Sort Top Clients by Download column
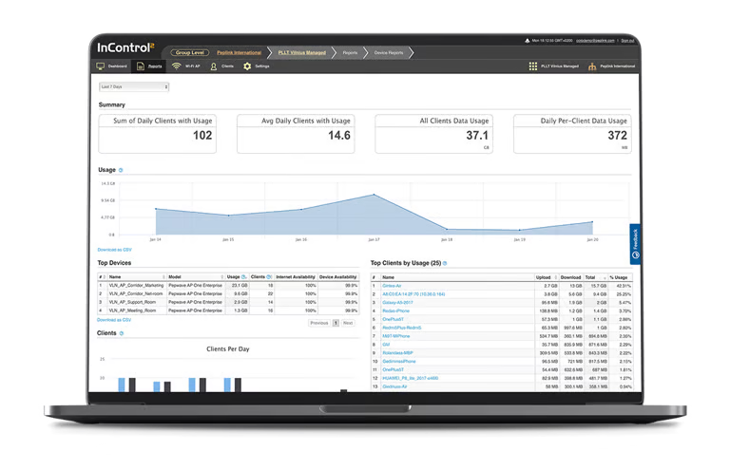The image size is (730, 470). 570,277
